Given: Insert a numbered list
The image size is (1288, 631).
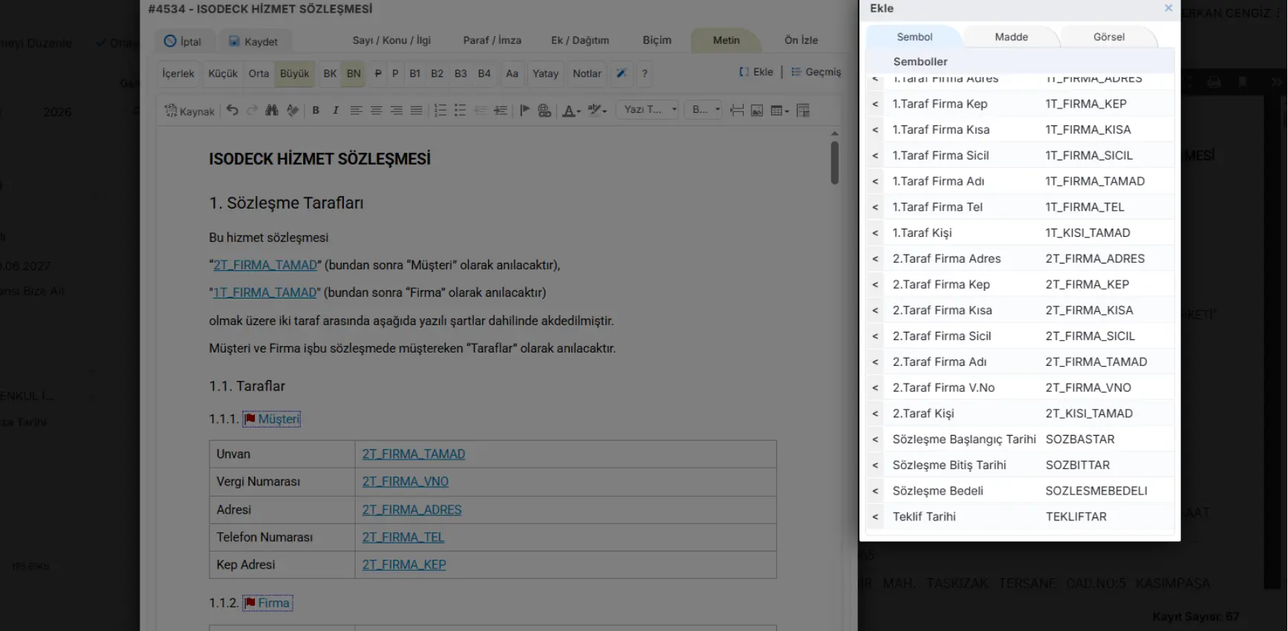Looking at the screenshot, I should tap(440, 111).
